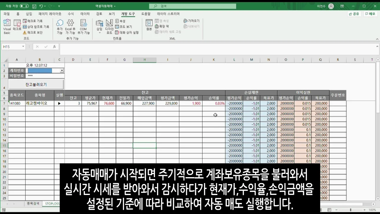Open the 종목검색 sheet tab
This screenshot has height=214, width=380.
click(33, 204)
